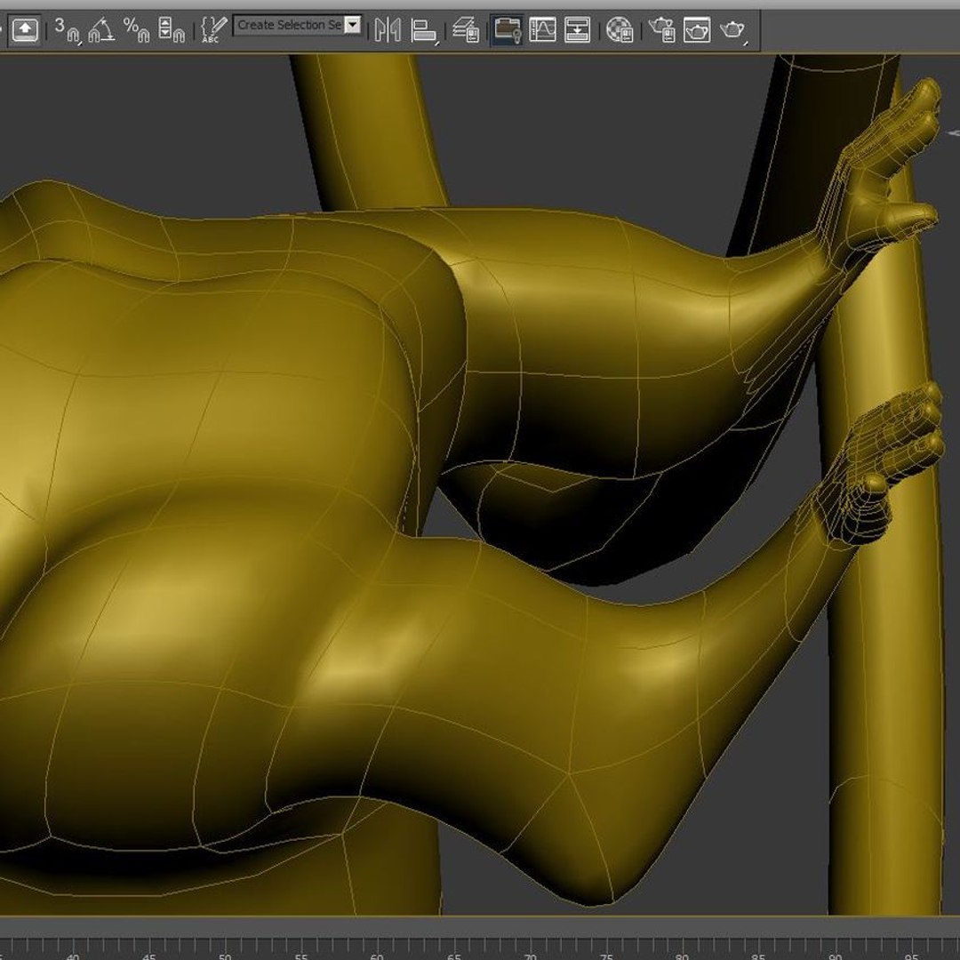Enable the Percent Snap toggle
The image size is (960, 960).
click(136, 30)
